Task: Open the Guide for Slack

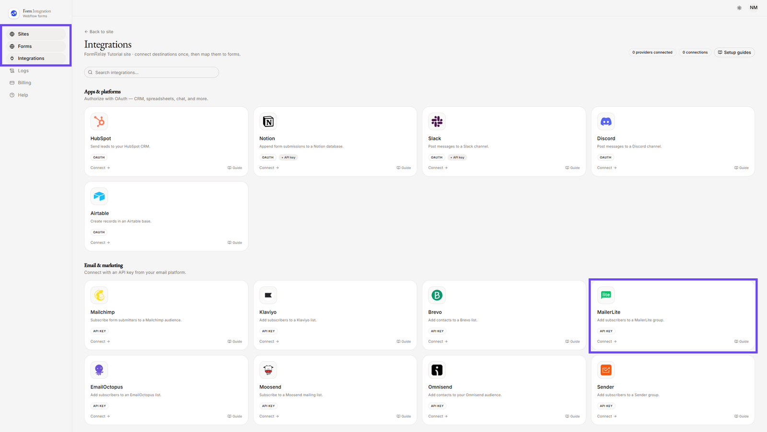Action: tap(572, 168)
